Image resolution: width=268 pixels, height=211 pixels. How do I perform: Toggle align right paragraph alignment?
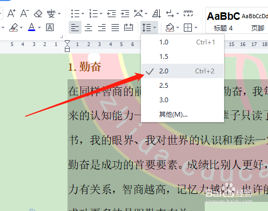pyautogui.click(x=102, y=27)
